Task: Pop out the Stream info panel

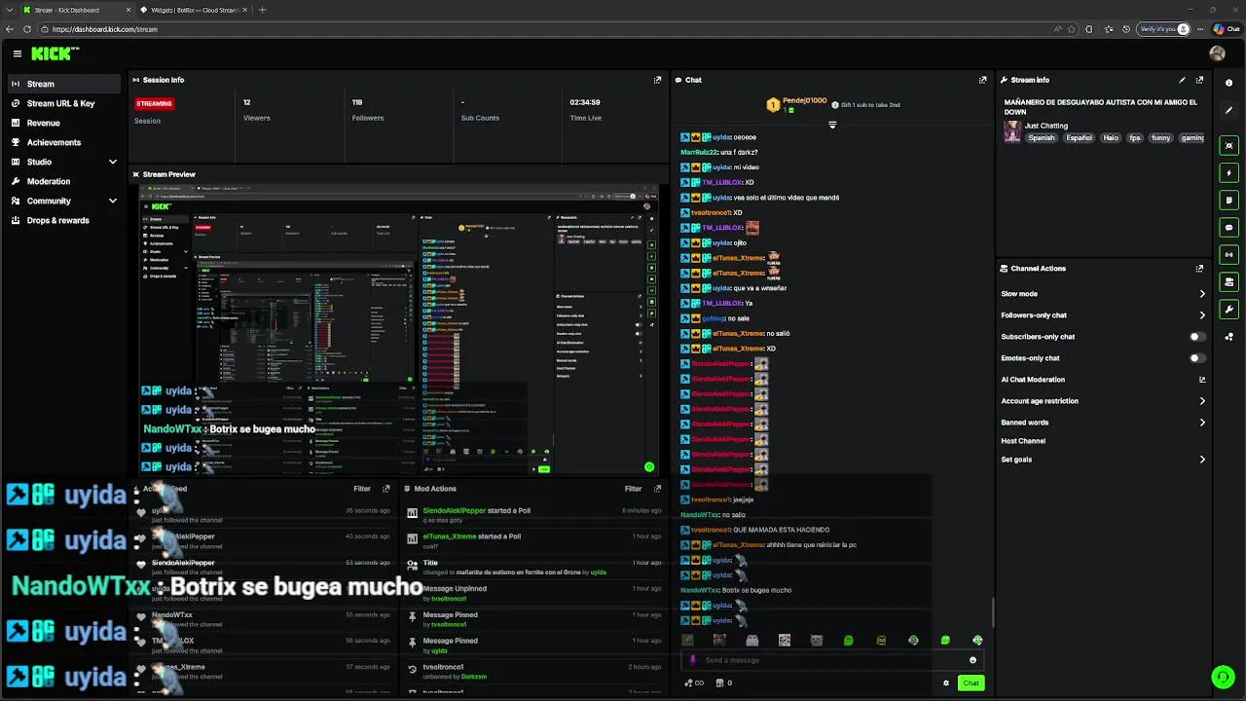Action: (x=1199, y=80)
